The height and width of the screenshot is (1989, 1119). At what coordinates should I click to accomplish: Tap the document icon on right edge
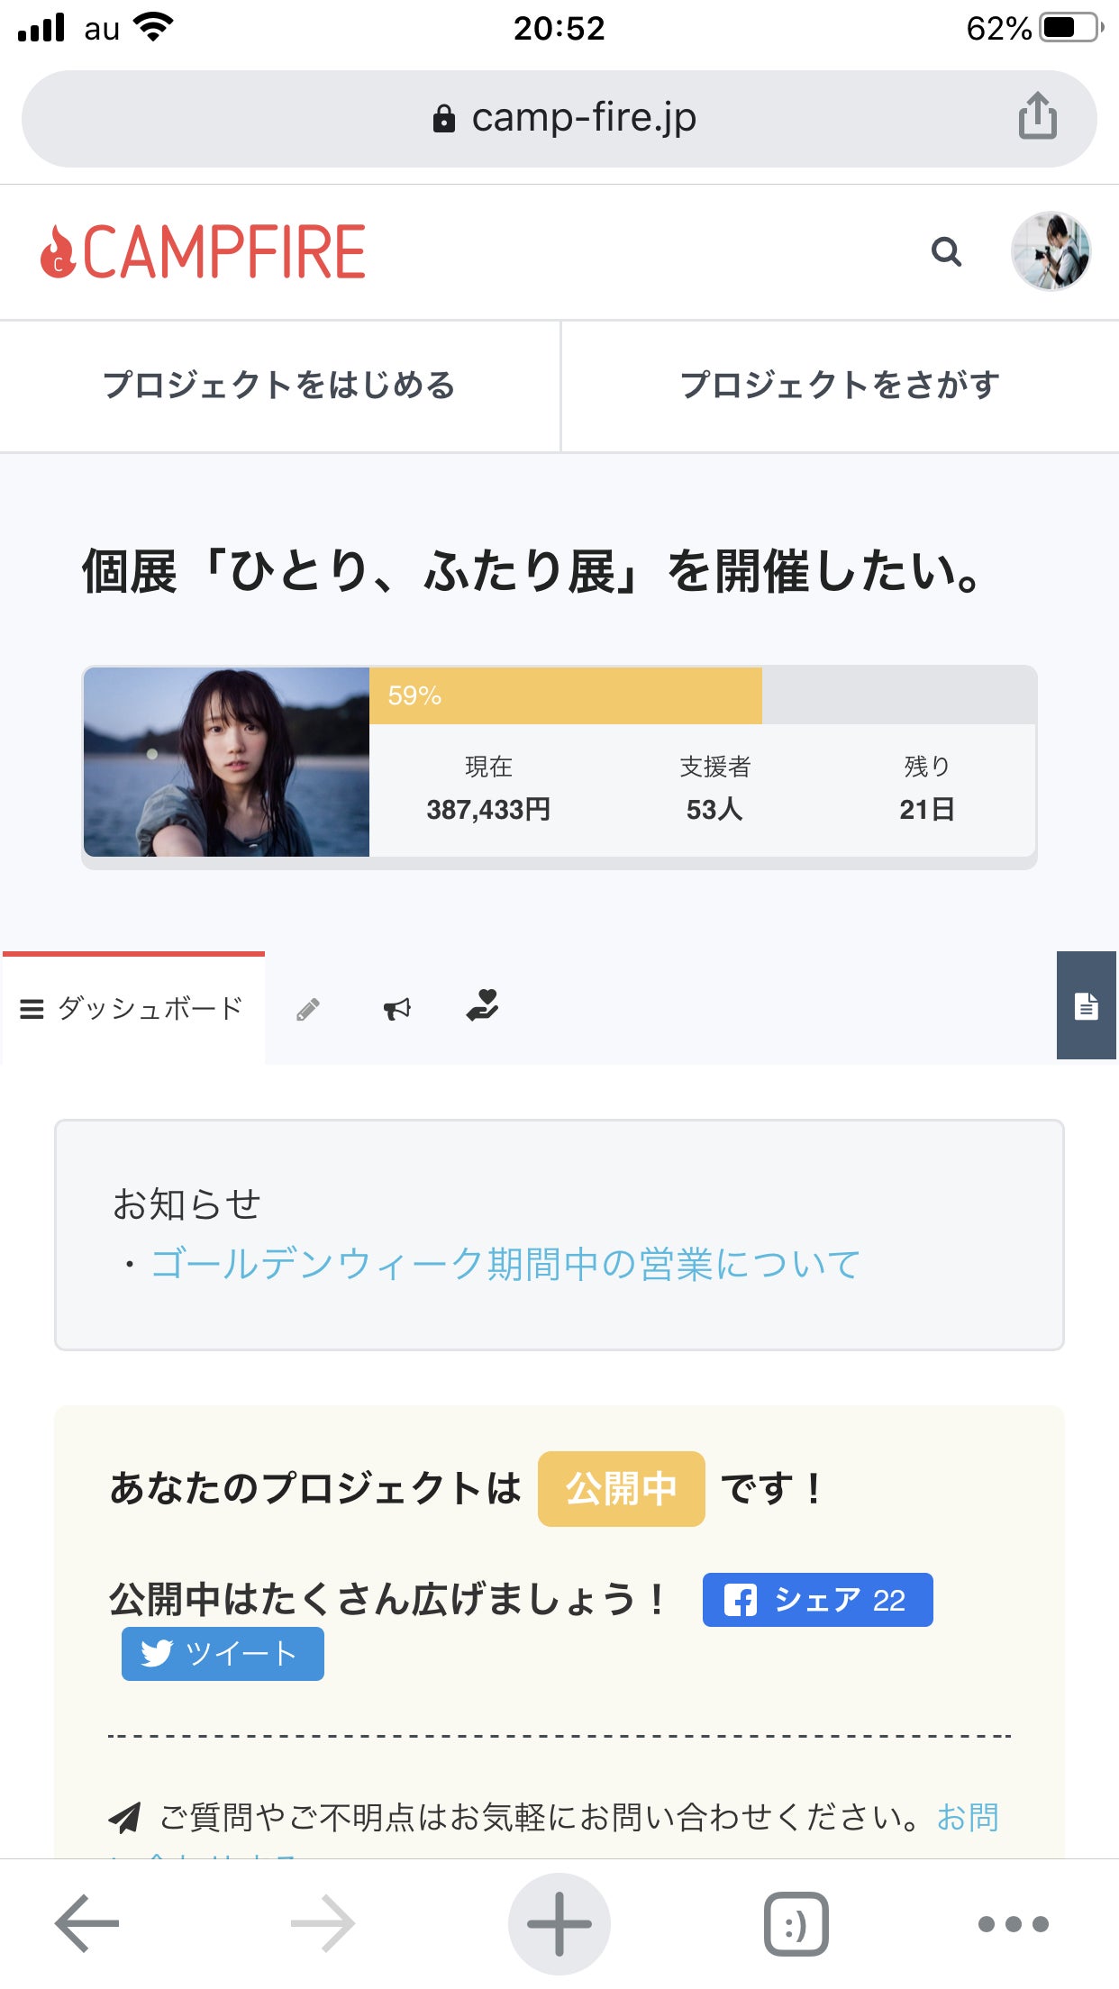[x=1087, y=1005]
